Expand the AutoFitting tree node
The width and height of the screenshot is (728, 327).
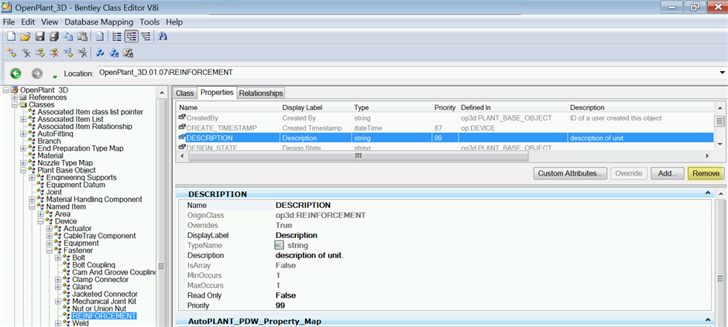23,134
